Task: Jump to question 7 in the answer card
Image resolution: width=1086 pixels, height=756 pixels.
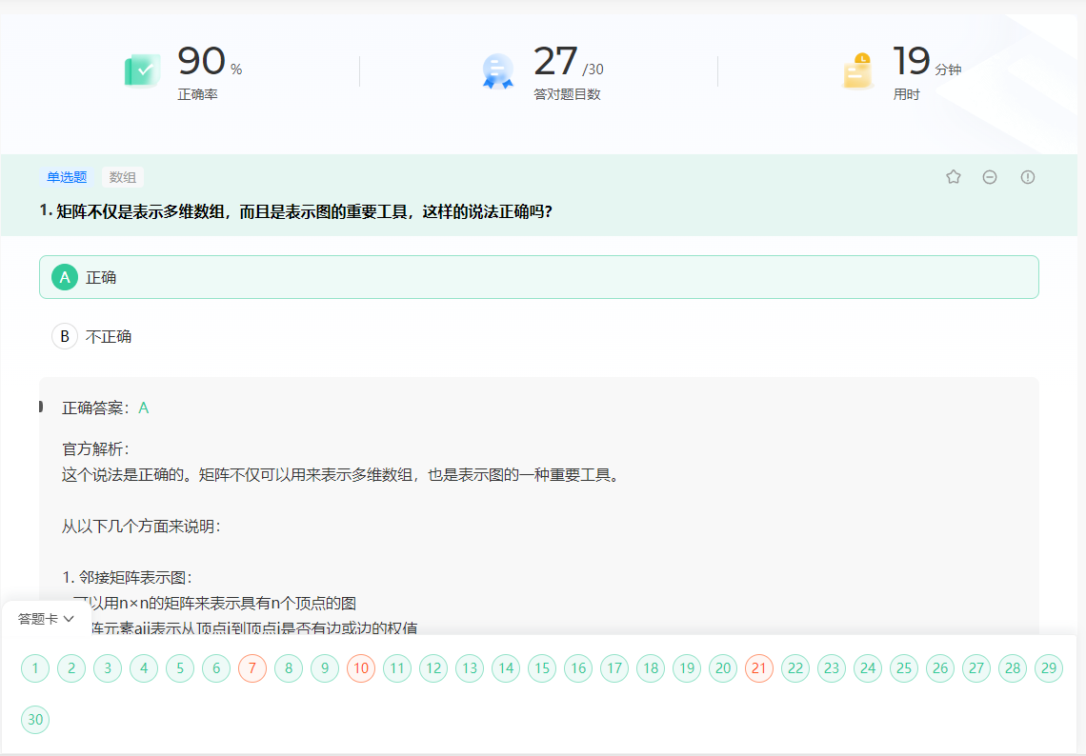Action: coord(252,668)
